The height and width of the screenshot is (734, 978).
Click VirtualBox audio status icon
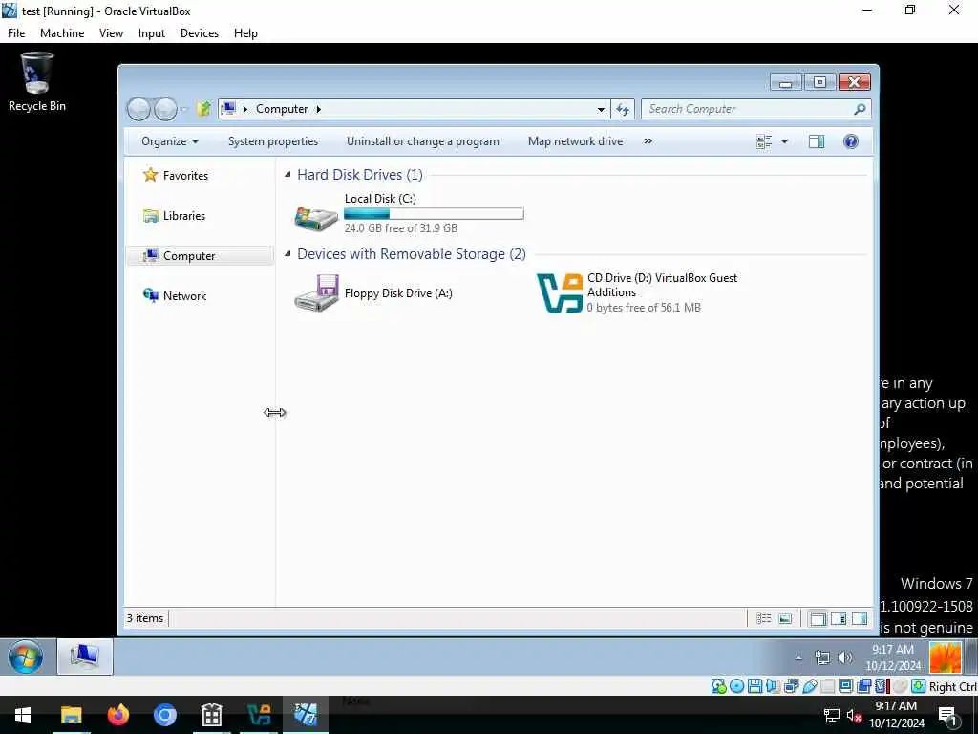tap(773, 686)
